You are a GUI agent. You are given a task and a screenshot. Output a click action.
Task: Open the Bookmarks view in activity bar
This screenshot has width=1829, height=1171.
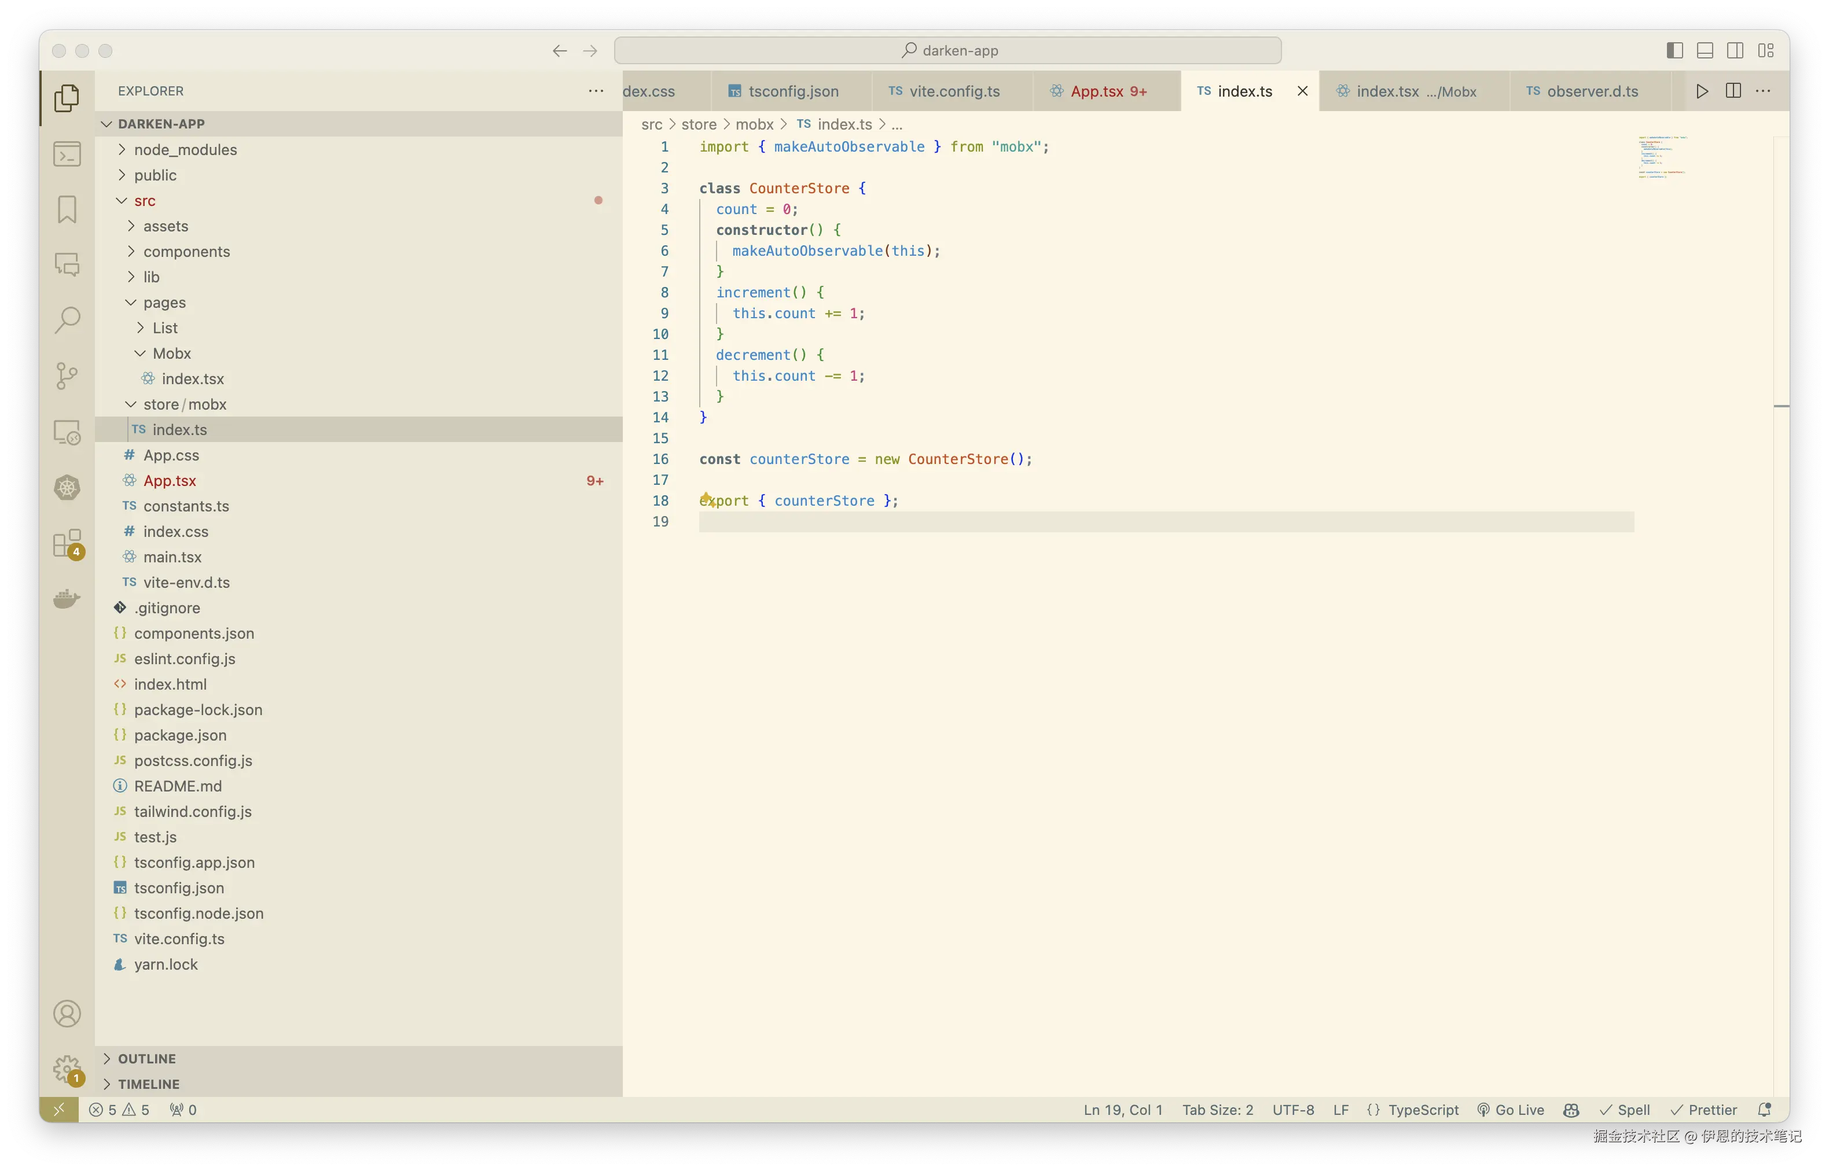click(67, 209)
